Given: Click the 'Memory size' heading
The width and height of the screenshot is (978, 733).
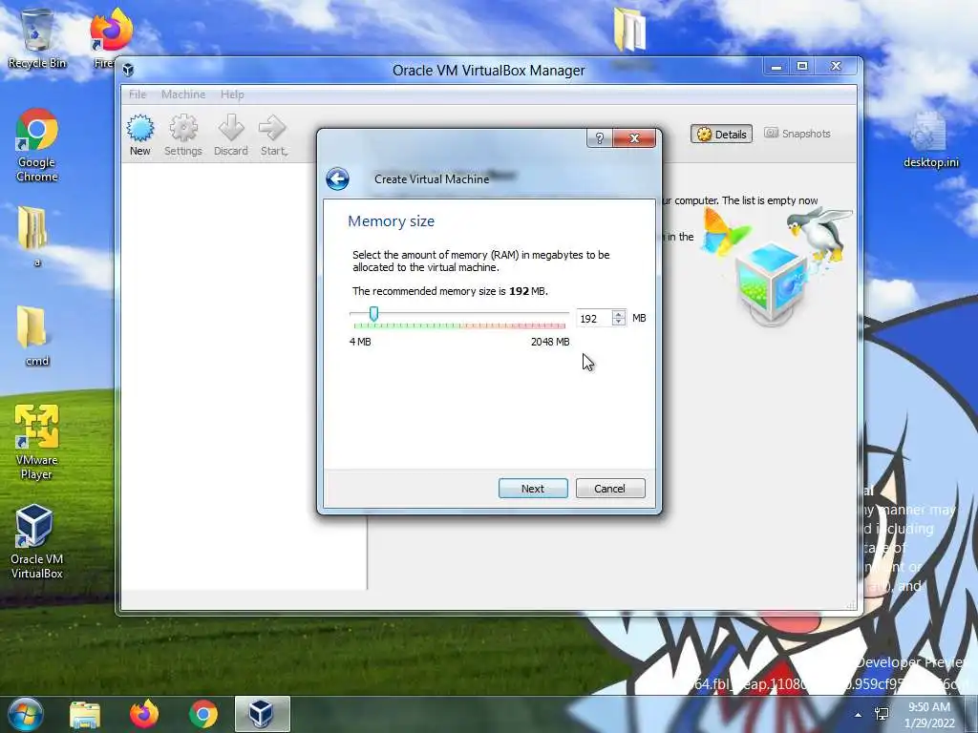Looking at the screenshot, I should 391,221.
